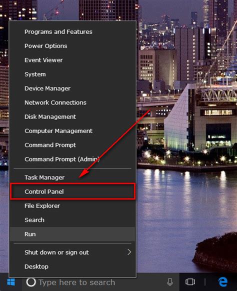The height and width of the screenshot is (291, 237).
Task: Select Search in the context menu
Action: point(73,220)
